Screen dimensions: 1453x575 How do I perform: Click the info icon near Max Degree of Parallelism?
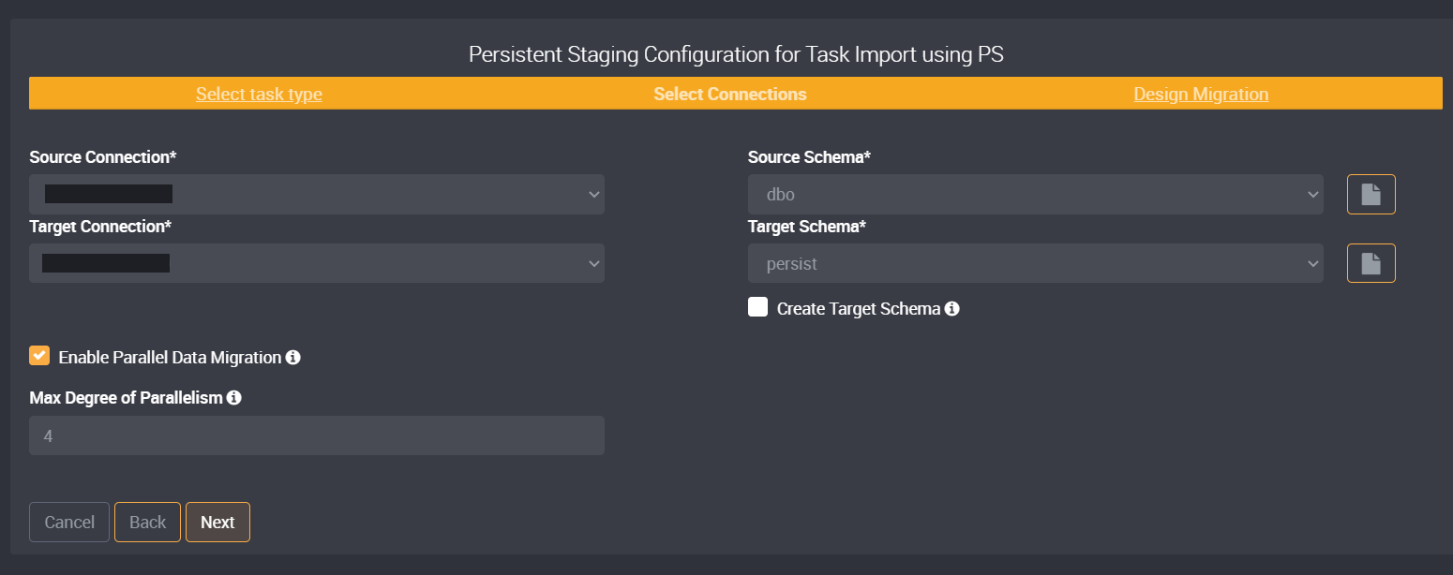point(234,397)
